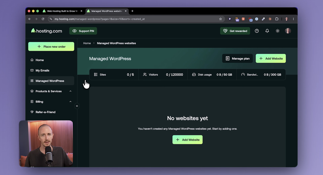This screenshot has width=323, height=175.
Task: Click the Home breadcrumb link
Action: (87, 43)
